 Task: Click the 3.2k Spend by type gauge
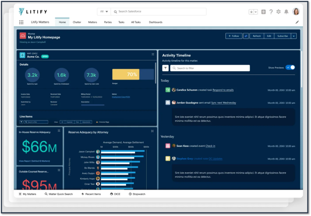[32, 75]
